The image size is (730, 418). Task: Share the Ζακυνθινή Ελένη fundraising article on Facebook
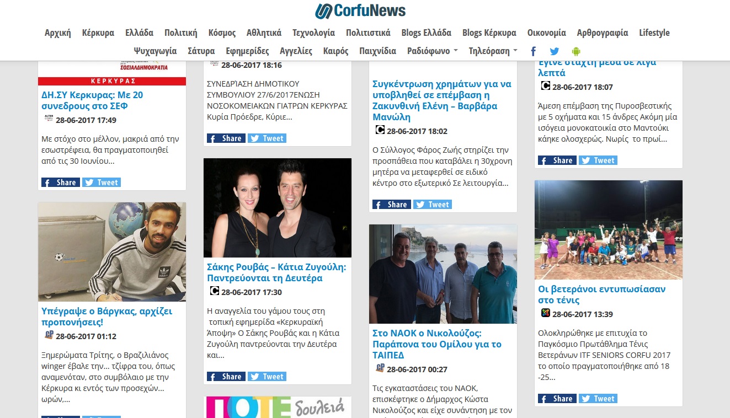[392, 205]
